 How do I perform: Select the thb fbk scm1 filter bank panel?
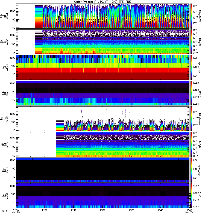[102, 93]
